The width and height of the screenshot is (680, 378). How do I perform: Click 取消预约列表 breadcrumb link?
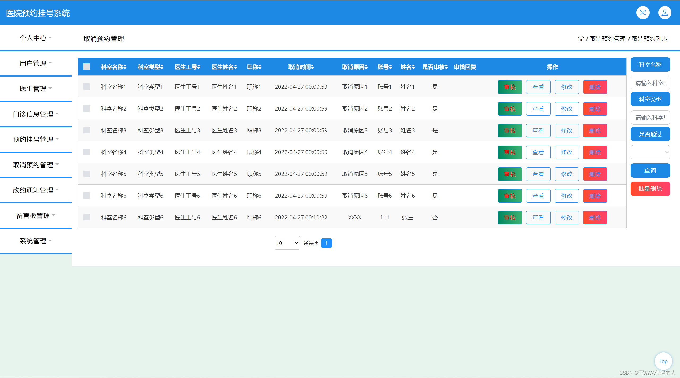coord(650,39)
